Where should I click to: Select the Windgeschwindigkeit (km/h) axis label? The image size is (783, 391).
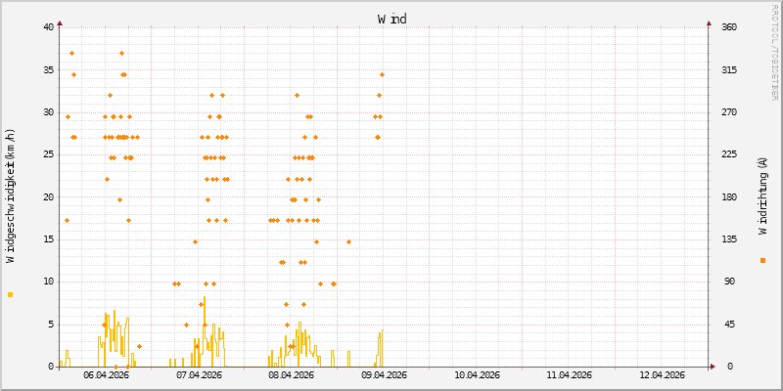click(x=11, y=196)
